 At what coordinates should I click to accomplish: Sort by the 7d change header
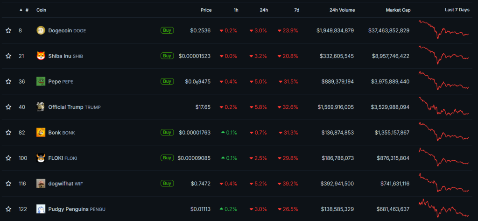coord(296,10)
